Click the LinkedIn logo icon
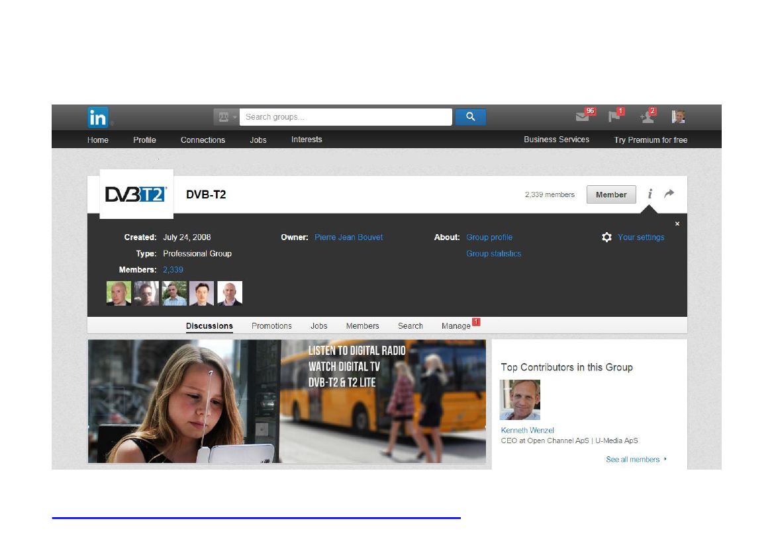This screenshot has width=774, height=547. click(x=98, y=118)
